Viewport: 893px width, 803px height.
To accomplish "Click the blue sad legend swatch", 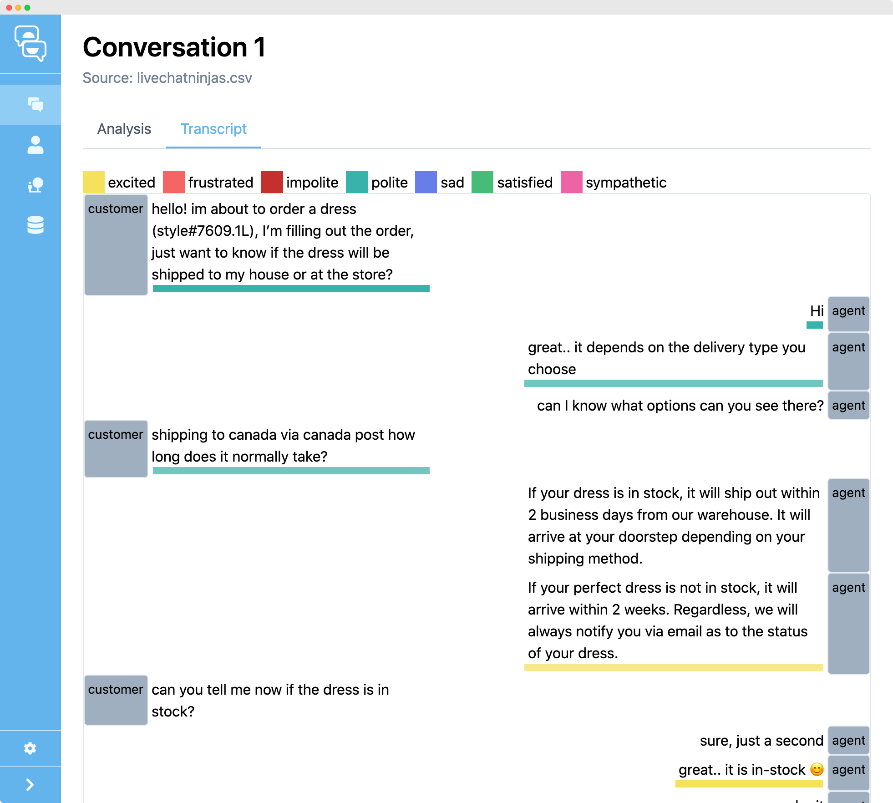I will click(426, 182).
